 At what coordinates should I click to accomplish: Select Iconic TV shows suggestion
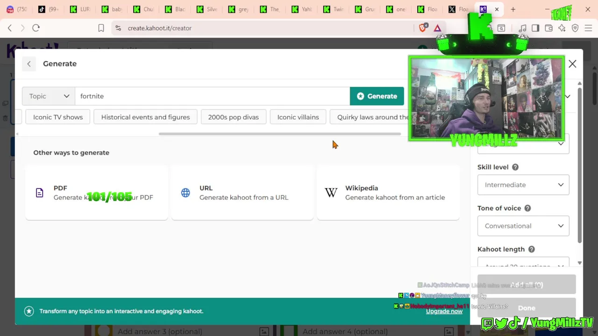(x=58, y=117)
